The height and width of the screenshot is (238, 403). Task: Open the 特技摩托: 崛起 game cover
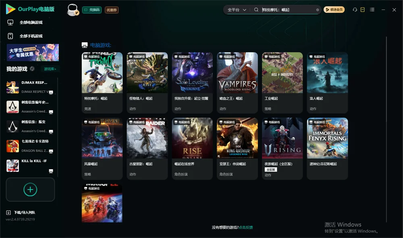tap(102, 73)
